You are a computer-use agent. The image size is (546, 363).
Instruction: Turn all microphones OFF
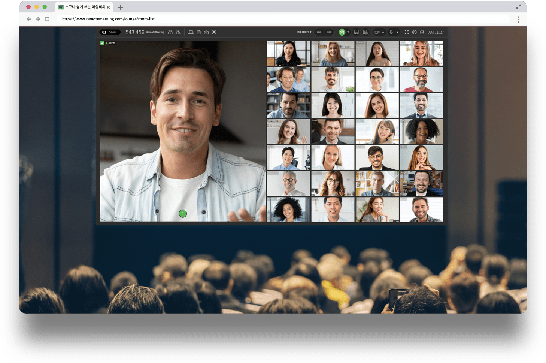click(x=329, y=32)
